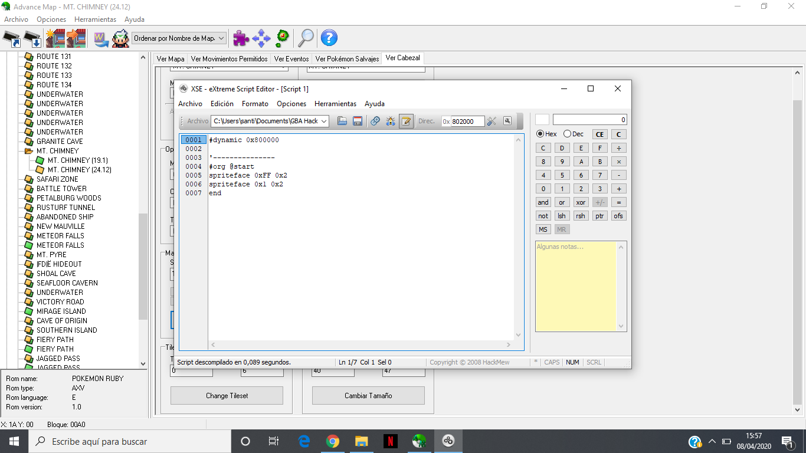Screen dimensions: 806x453
Task: Open the 'Ordenar por Nombre de Mapa' dropdown
Action: coord(179,38)
